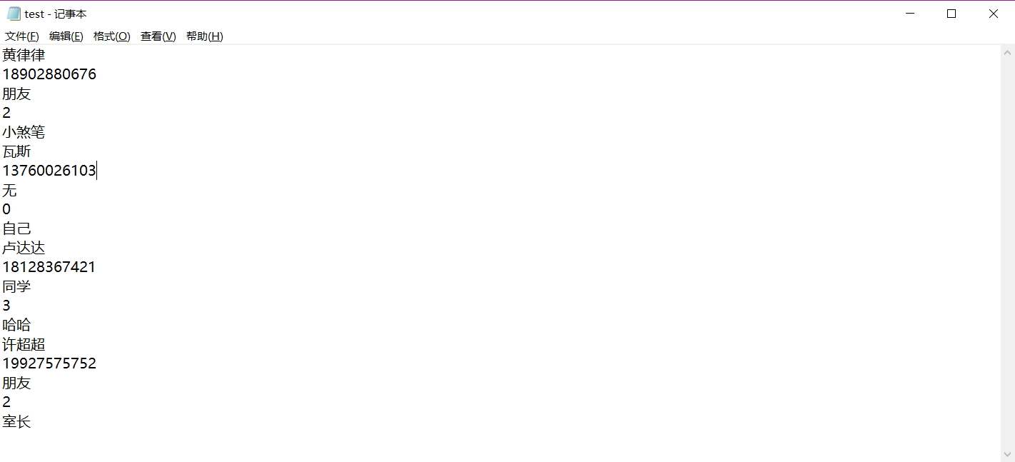Click the scrollbar down arrow
The width and height of the screenshot is (1015, 462).
(x=1008, y=454)
